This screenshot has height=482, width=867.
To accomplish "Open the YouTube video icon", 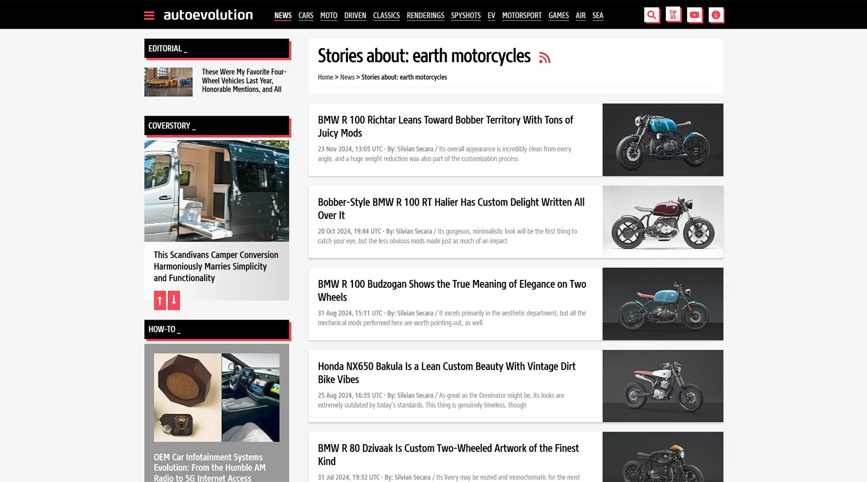I will coord(694,15).
